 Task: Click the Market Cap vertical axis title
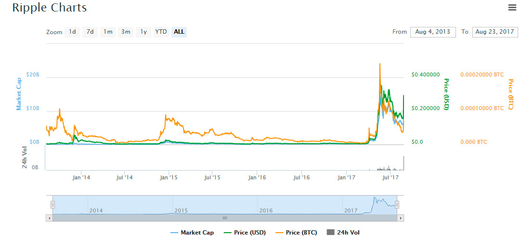(19, 94)
